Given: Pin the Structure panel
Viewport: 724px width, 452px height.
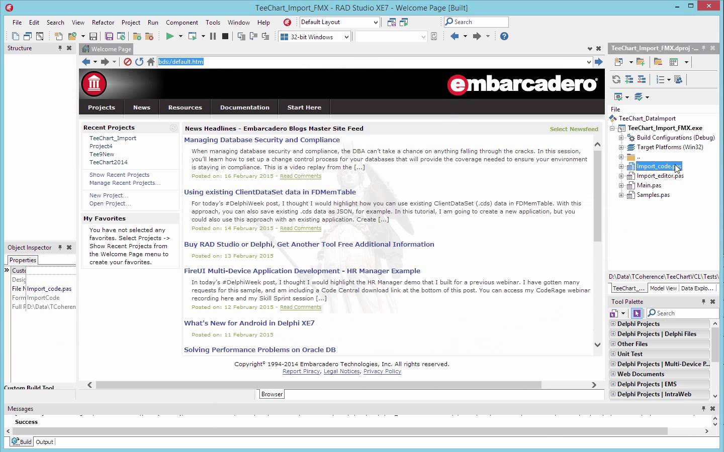Looking at the screenshot, I should click(60, 48).
